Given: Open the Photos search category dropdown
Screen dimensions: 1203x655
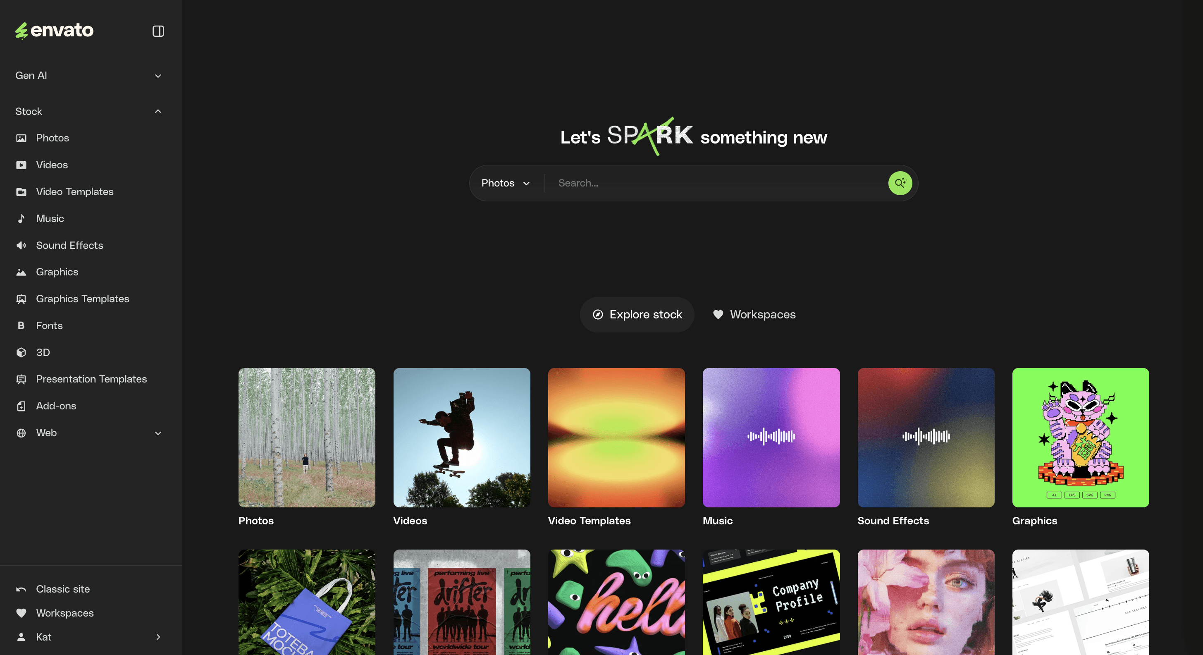Looking at the screenshot, I should point(506,183).
